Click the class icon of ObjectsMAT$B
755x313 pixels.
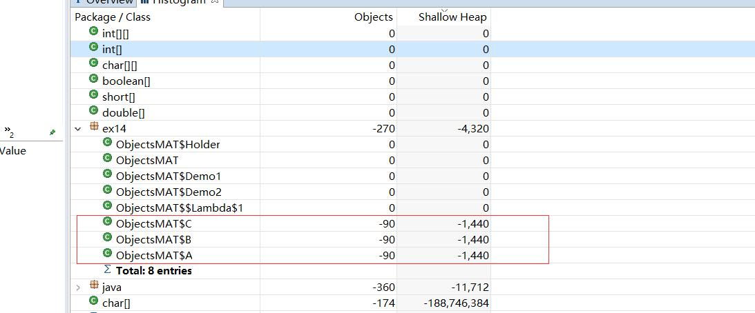(108, 238)
